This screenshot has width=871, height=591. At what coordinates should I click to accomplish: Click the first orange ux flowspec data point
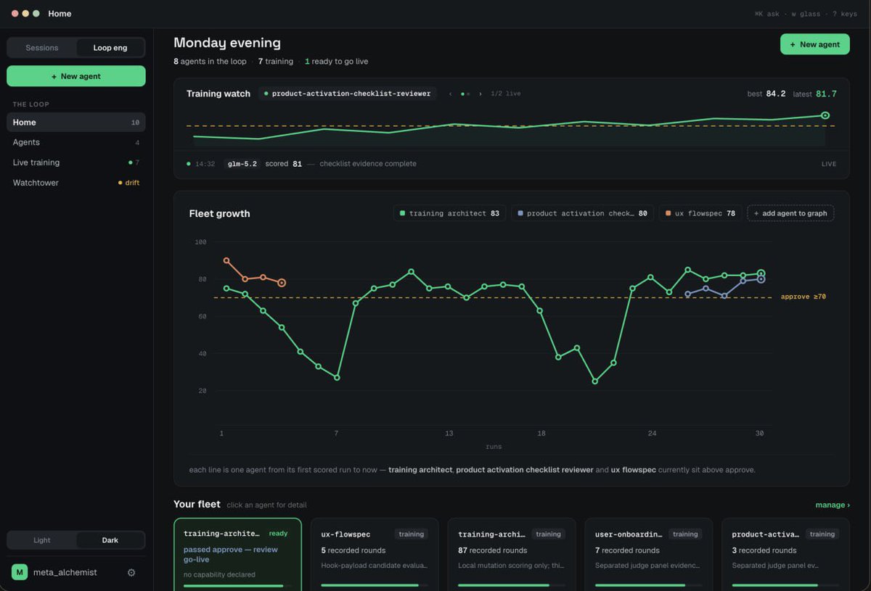tap(226, 260)
